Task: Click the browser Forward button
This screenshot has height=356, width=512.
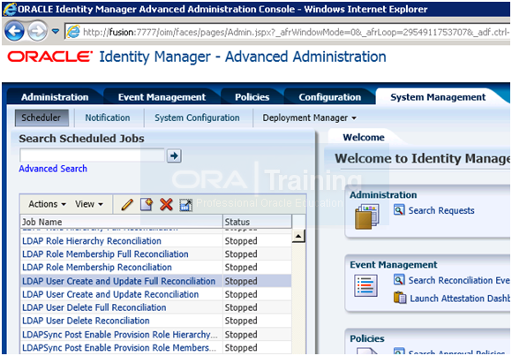Action: 37,32
